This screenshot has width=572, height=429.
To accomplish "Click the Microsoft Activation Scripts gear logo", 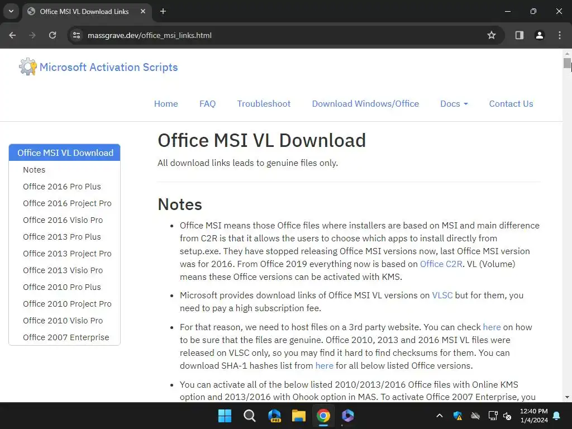I will tap(28, 67).
